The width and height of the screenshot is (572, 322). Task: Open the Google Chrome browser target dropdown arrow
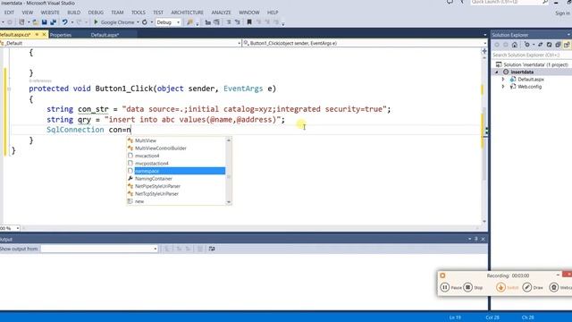[138, 22]
